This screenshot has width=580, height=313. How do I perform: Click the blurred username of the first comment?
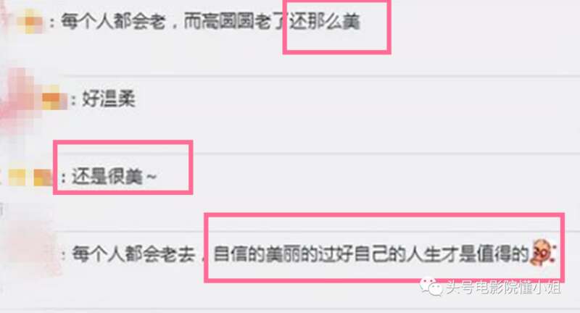[30, 22]
